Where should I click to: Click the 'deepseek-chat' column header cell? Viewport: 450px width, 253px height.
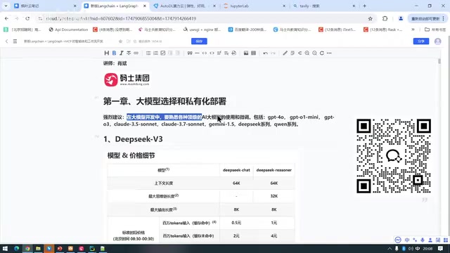[x=236, y=170]
